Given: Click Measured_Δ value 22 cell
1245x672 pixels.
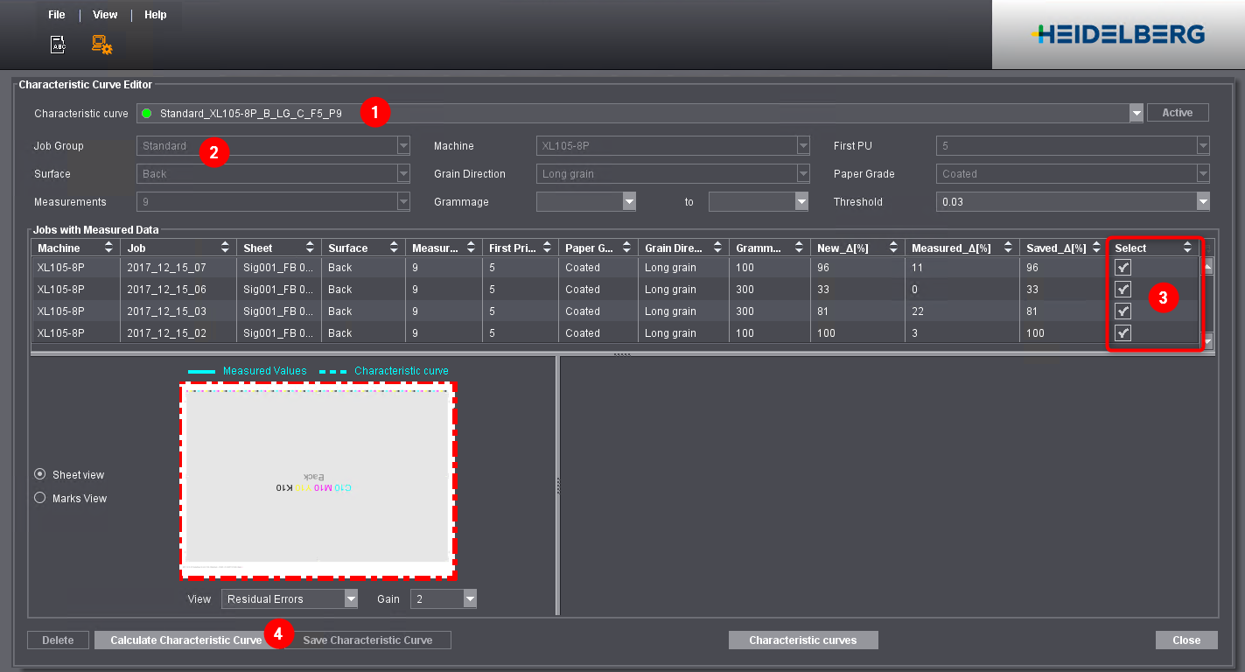Looking at the screenshot, I should tap(962, 311).
